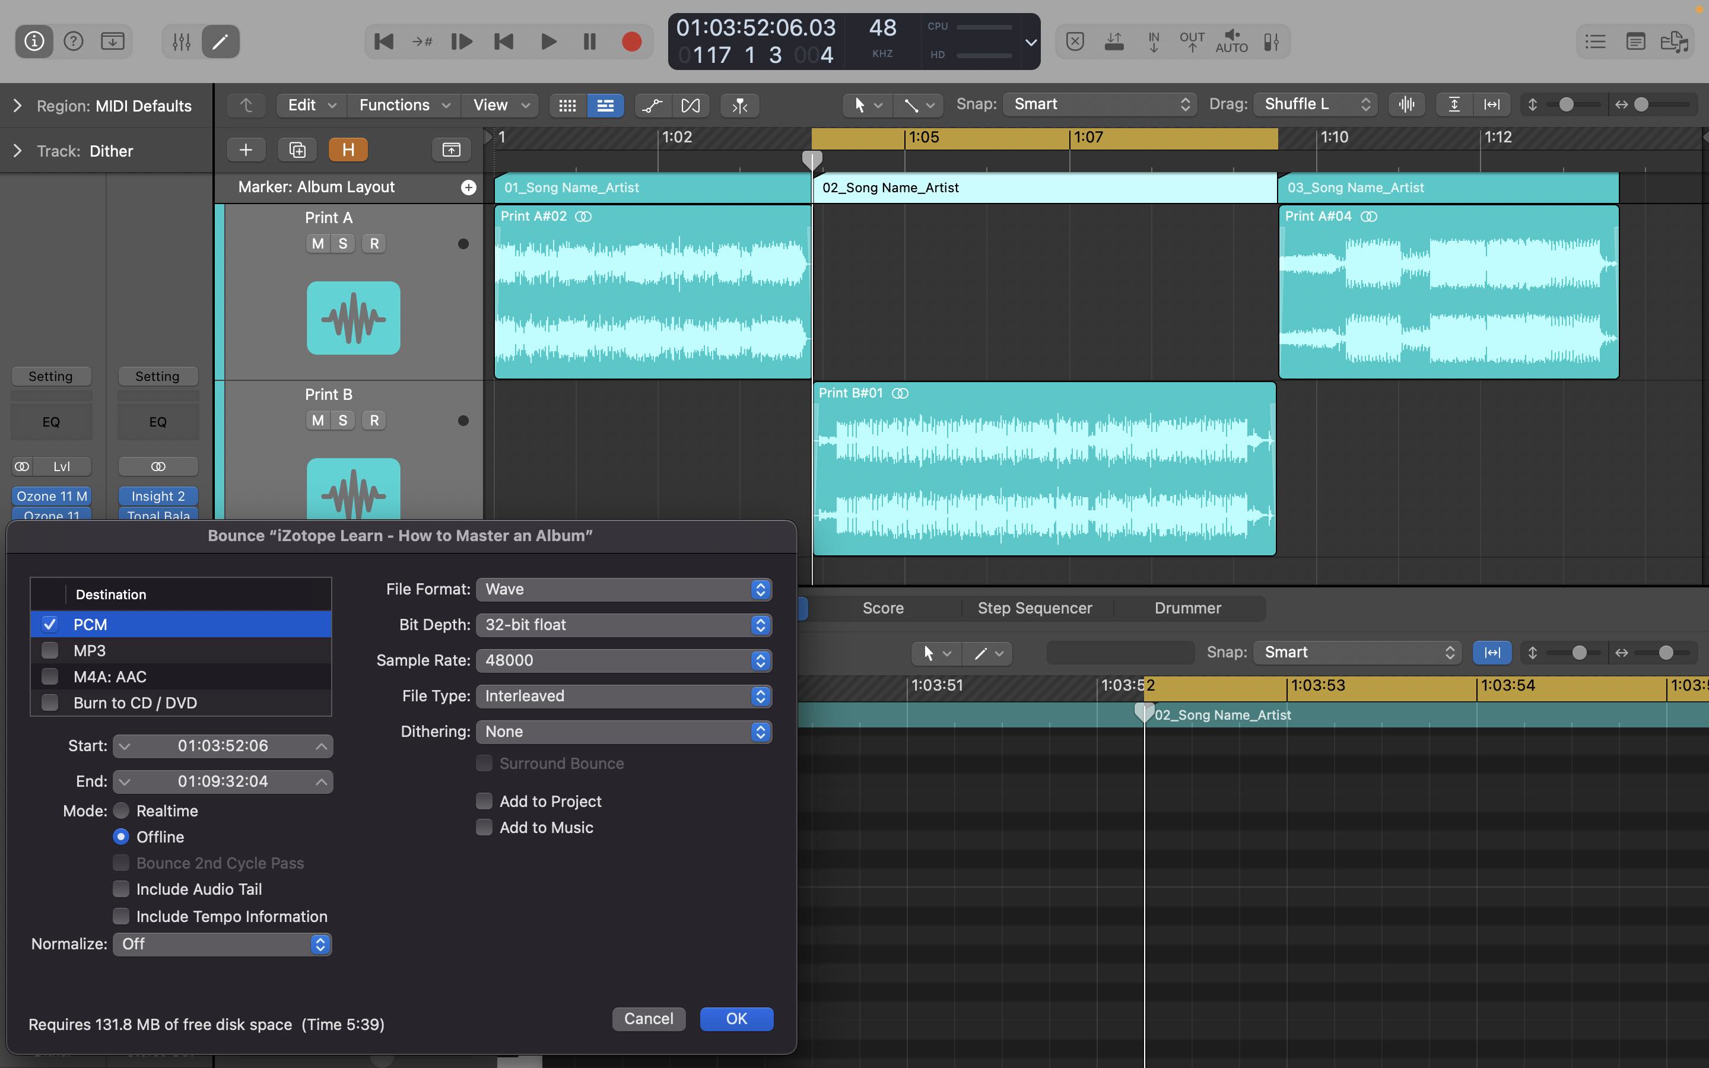
Task: Enable Add to Project checkbox
Action: pyautogui.click(x=485, y=801)
